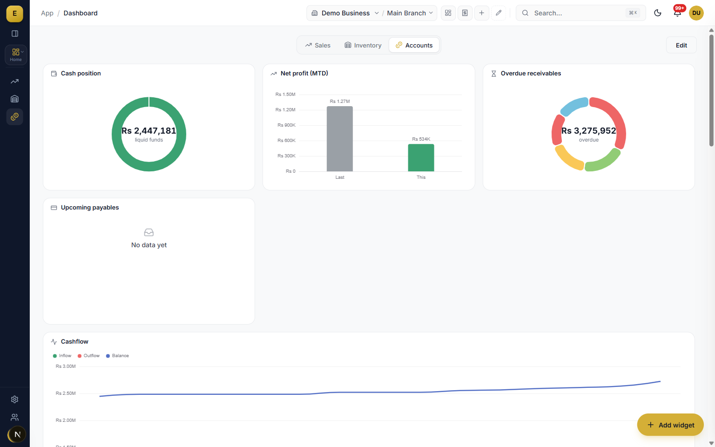715x447 pixels.
Task: Open the Sales trend icon in sidebar
Action: click(15, 81)
